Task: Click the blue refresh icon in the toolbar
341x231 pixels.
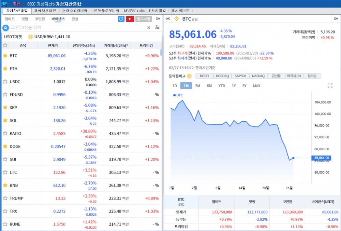Action: [x=121, y=19]
